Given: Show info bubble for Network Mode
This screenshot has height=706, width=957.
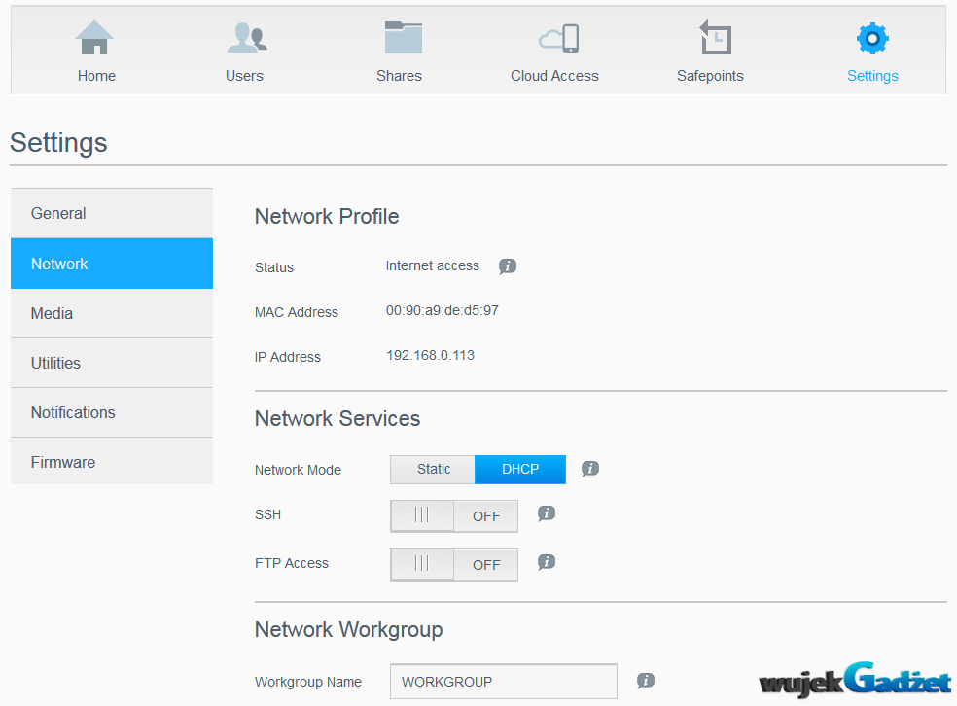Looking at the screenshot, I should pos(590,469).
